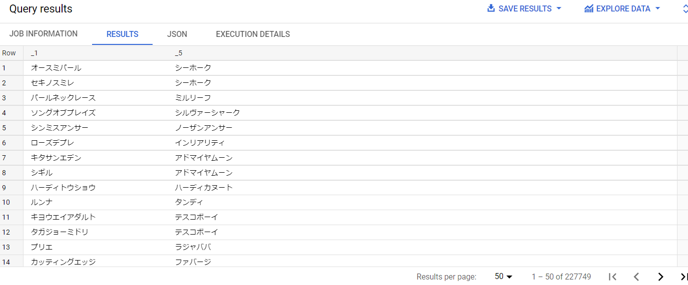Click the _5 column header
The width and height of the screenshot is (688, 285).
[x=179, y=53]
